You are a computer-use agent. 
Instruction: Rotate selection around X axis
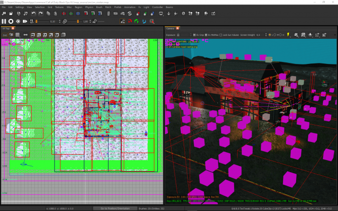(86, 14)
